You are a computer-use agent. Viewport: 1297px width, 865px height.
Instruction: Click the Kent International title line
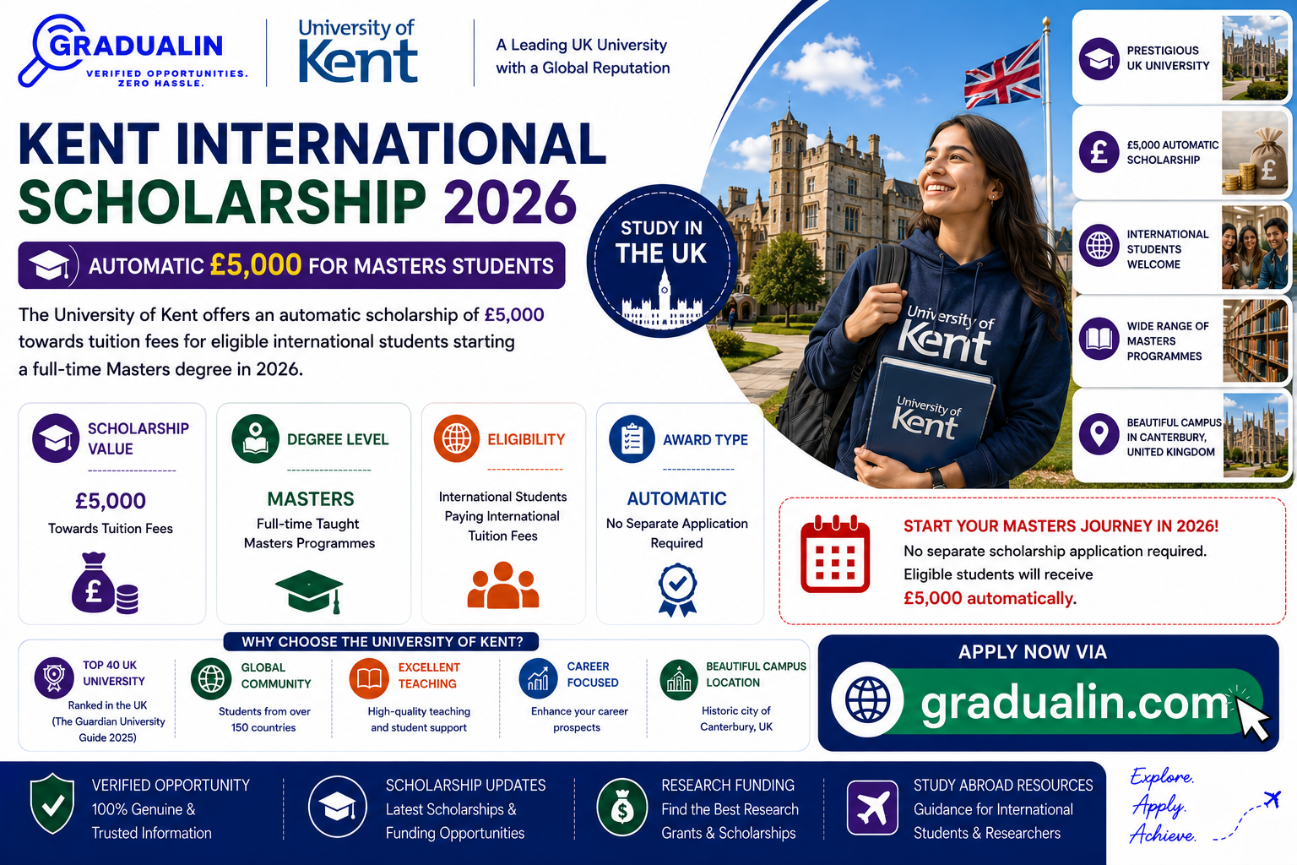[312, 144]
